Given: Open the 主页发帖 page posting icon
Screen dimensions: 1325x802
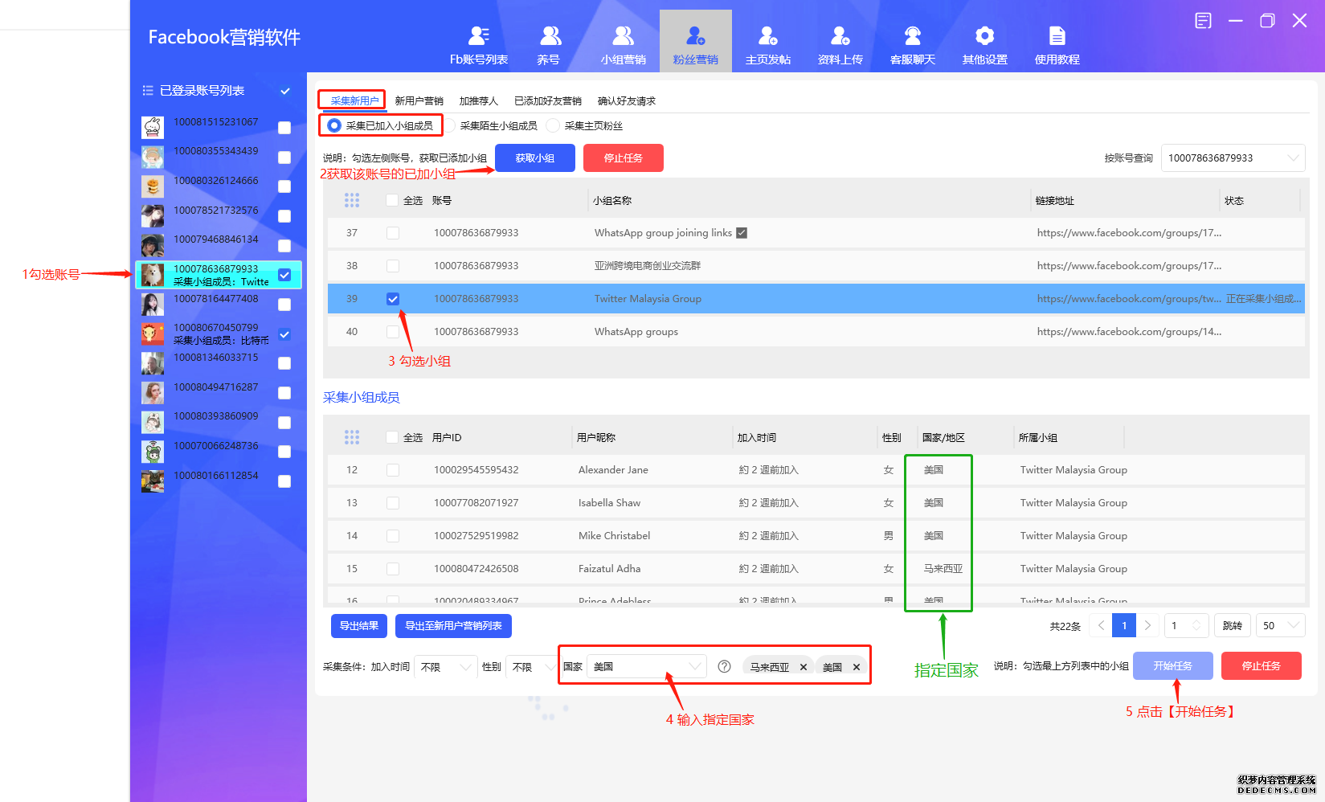Looking at the screenshot, I should click(767, 36).
